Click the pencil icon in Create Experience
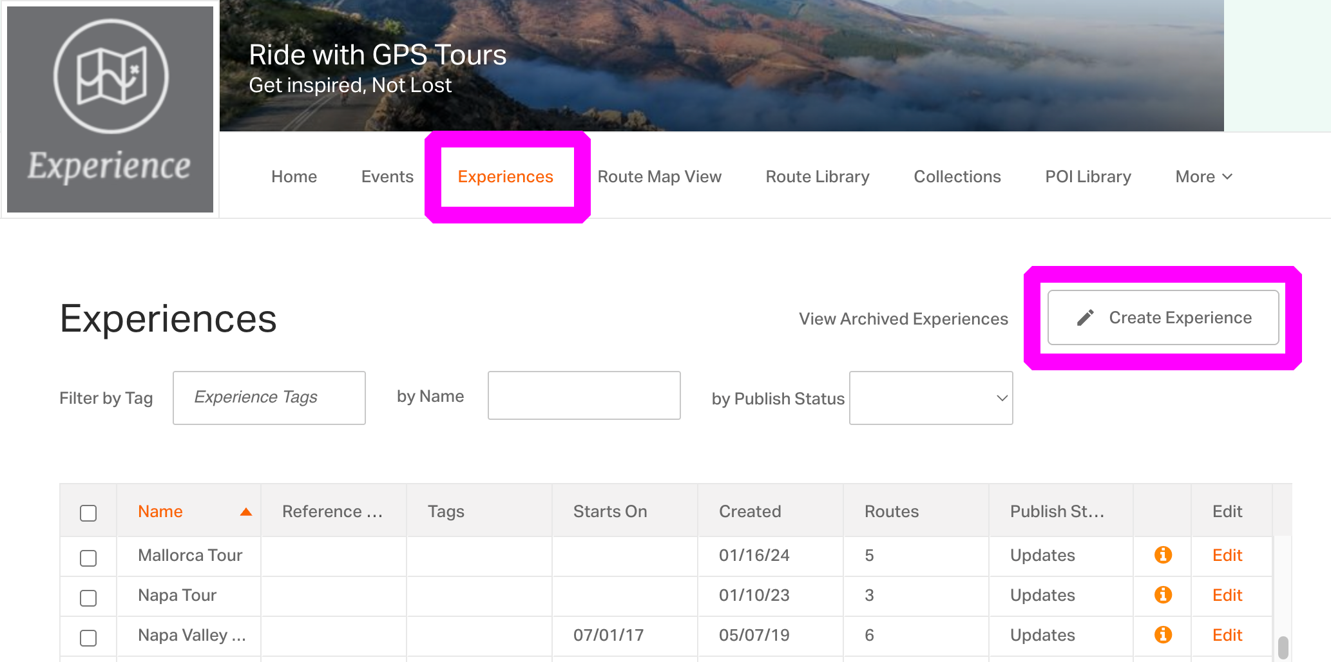Viewport: 1331px width, 662px height. (x=1086, y=317)
